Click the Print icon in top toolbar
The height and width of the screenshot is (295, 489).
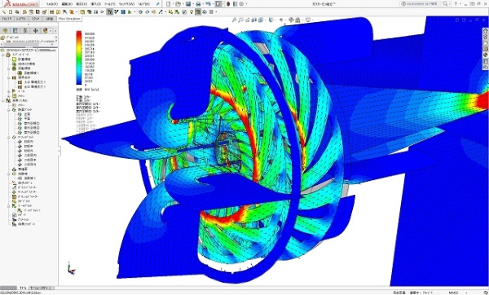198,4
